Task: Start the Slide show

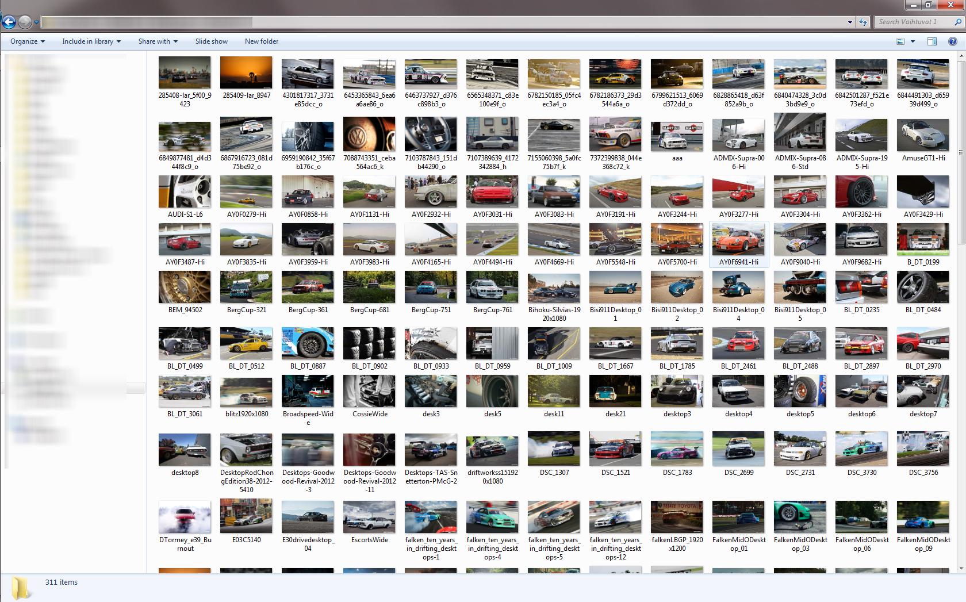Action: click(211, 41)
